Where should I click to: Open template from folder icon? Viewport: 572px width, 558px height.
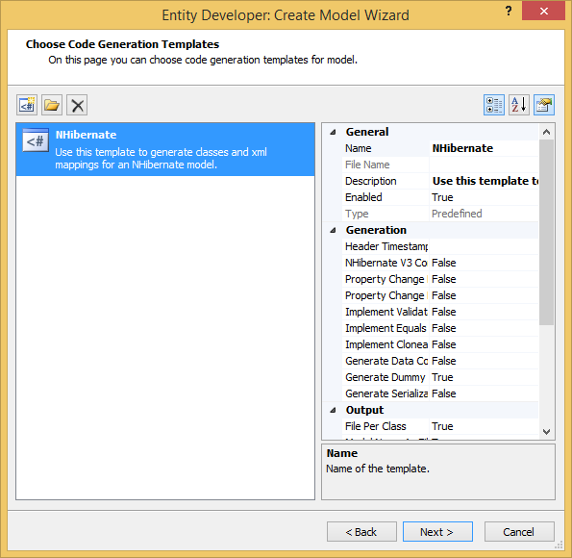click(52, 105)
